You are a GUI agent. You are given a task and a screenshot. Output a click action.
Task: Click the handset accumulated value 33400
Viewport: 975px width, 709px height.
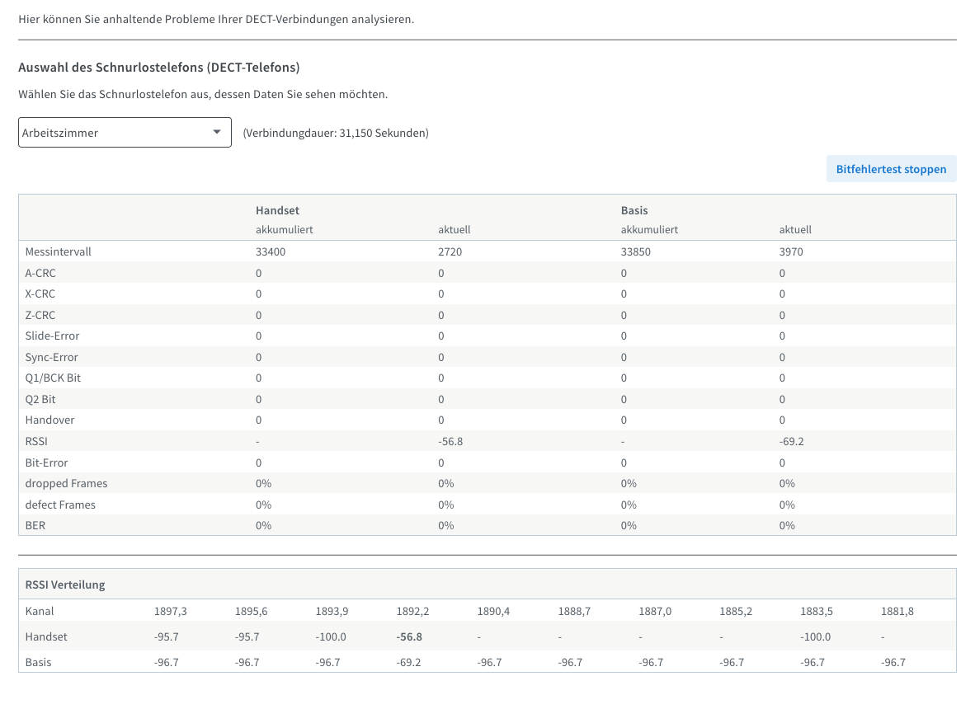point(271,251)
